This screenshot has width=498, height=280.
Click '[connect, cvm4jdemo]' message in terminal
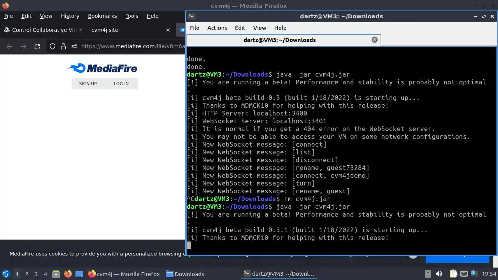click(x=330, y=175)
